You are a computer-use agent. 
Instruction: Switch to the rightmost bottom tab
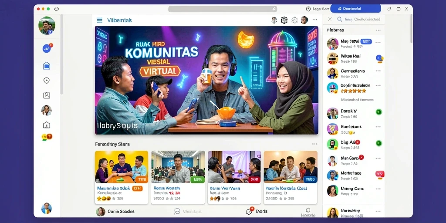[308, 212]
